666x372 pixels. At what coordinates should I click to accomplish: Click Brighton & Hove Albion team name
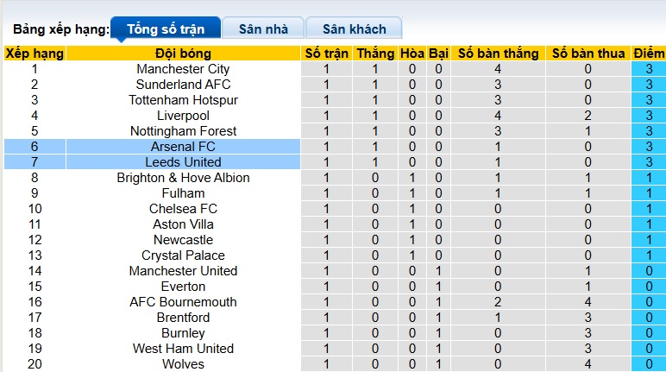click(183, 178)
